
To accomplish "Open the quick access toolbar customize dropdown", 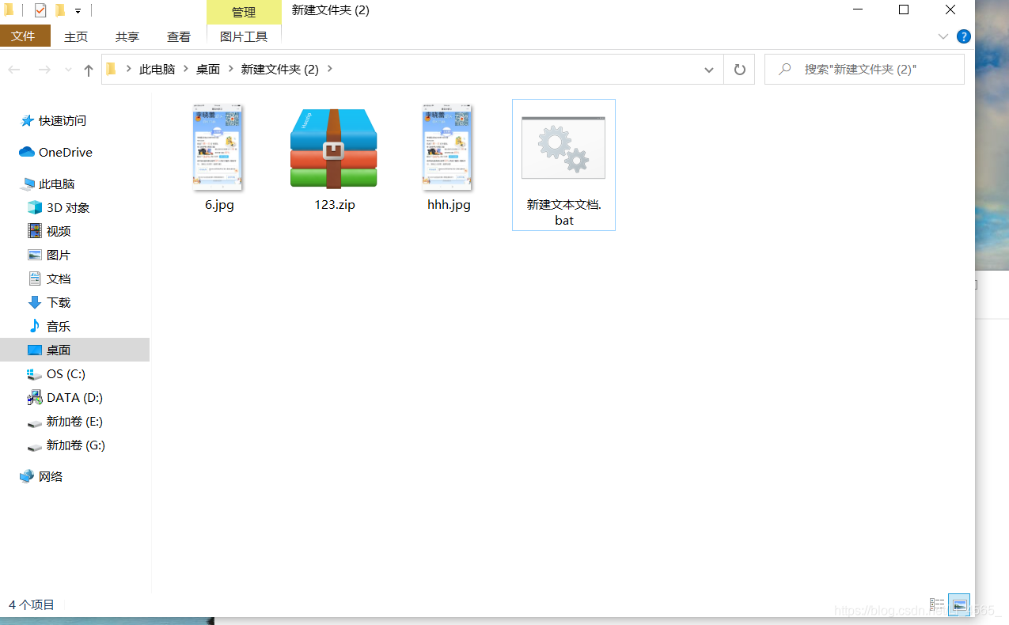I will point(78,11).
